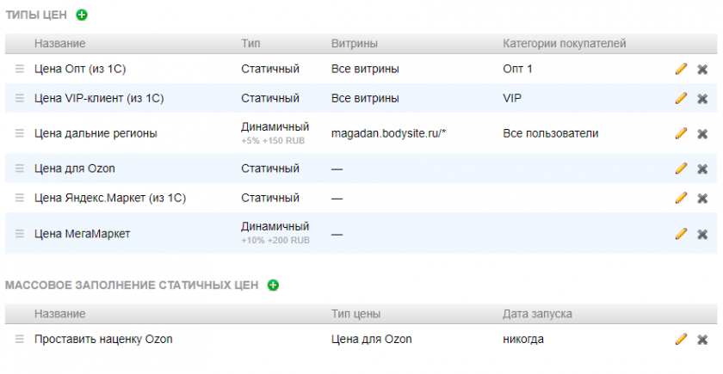Image resolution: width=723 pixels, height=374 pixels.
Task: Edit the Цена для Ozon price type
Action: (681, 169)
